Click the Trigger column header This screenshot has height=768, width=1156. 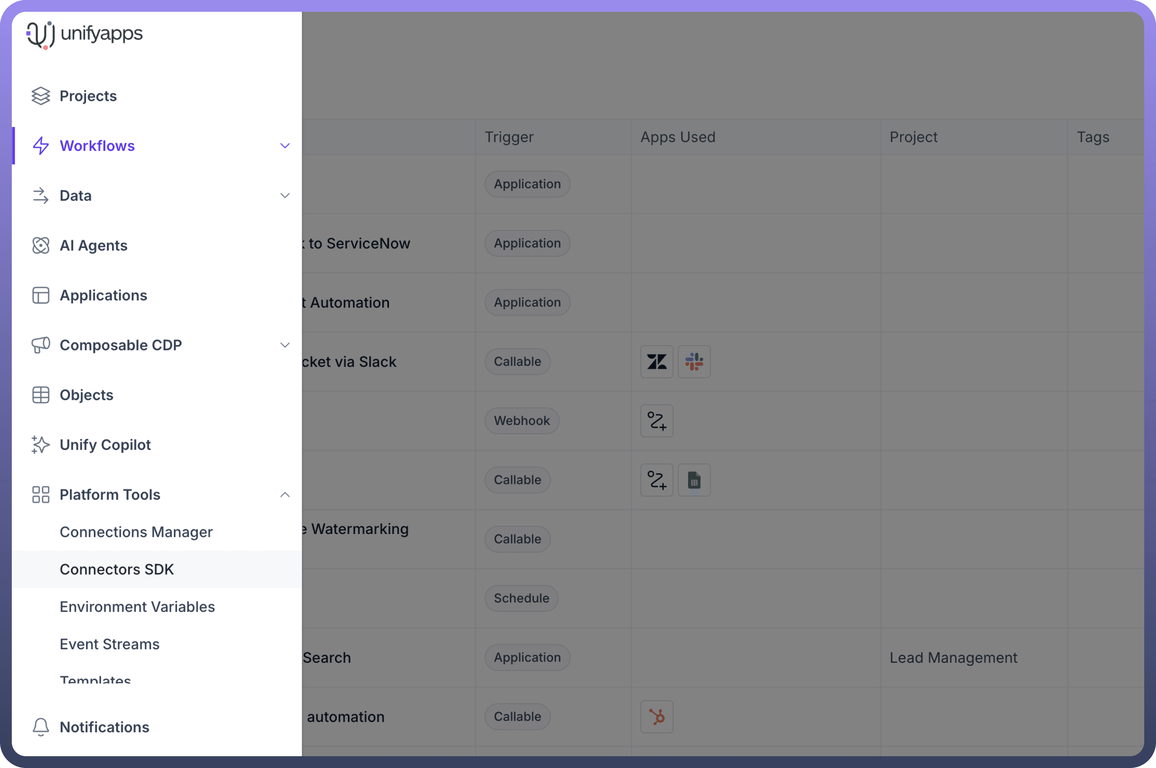[509, 137]
